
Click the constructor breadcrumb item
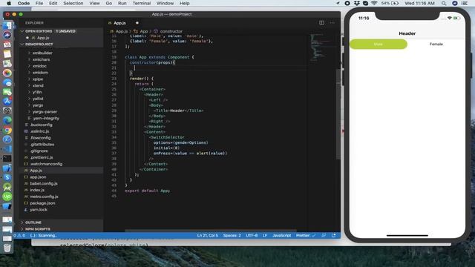point(171,31)
